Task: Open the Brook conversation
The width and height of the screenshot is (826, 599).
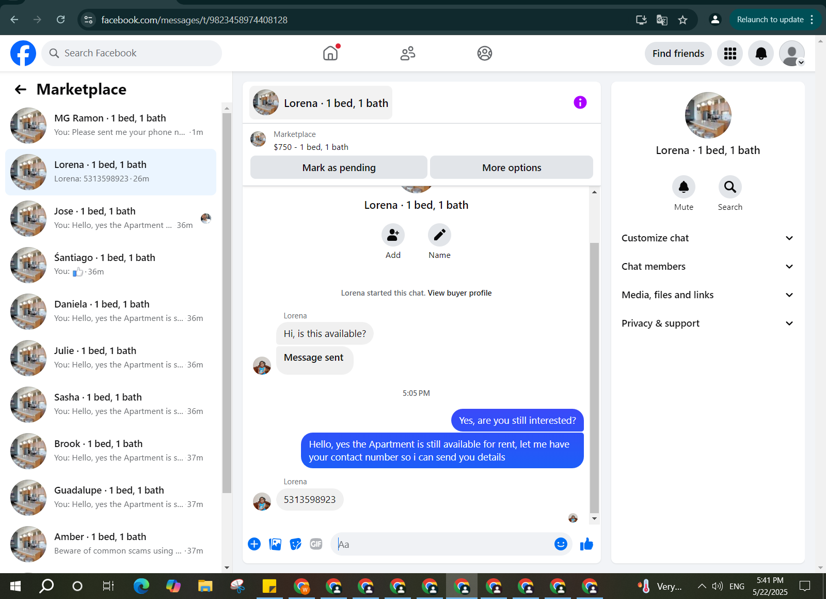Action: pos(110,451)
